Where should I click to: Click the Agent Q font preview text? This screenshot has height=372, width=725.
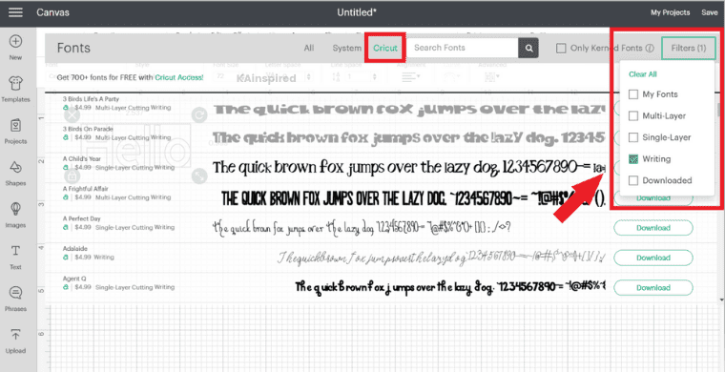click(x=450, y=287)
